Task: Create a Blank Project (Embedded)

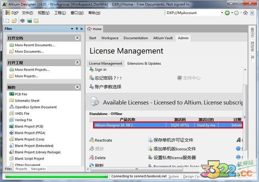Action: click(31, 146)
